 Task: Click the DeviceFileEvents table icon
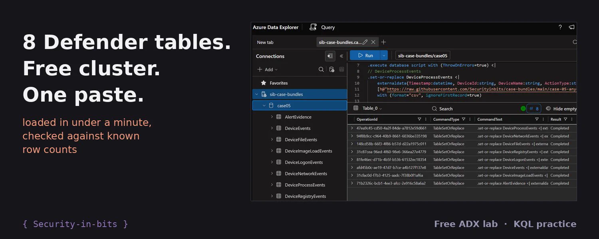click(x=279, y=139)
